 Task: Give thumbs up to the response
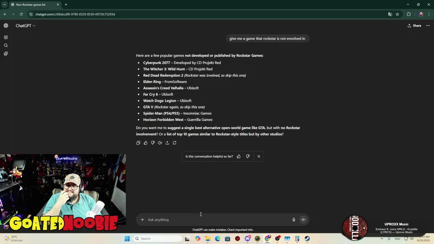point(145,143)
